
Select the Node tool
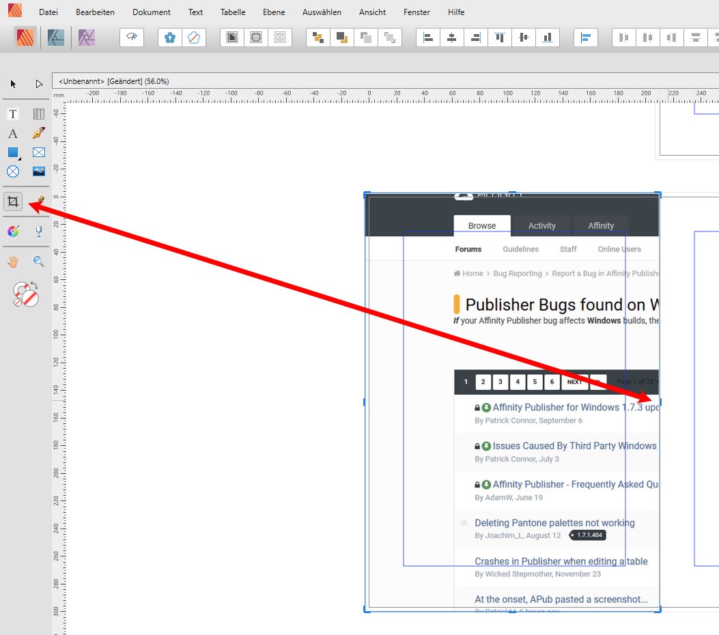point(38,84)
